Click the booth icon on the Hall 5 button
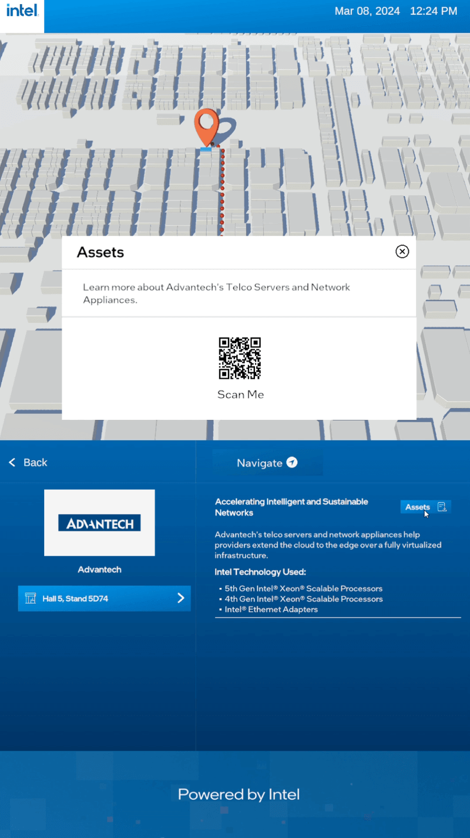470x838 pixels. point(31,599)
